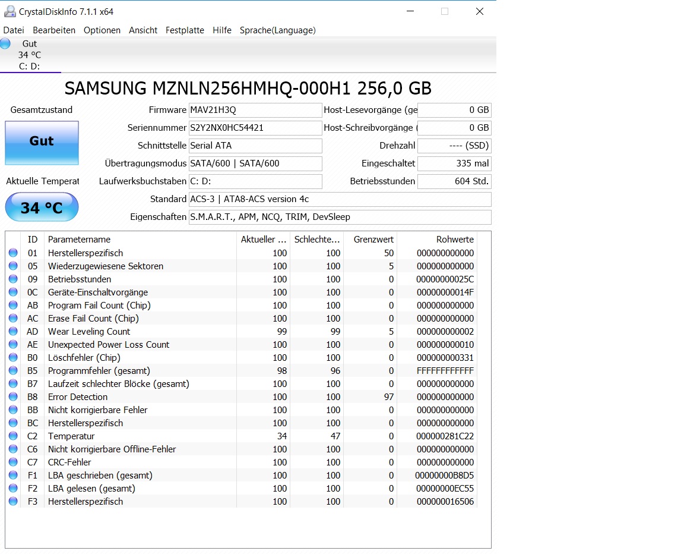Viewport: 684px width, 554px height.
Task: Click the Drehzahl value ---- (SSD)
Action: (x=454, y=146)
